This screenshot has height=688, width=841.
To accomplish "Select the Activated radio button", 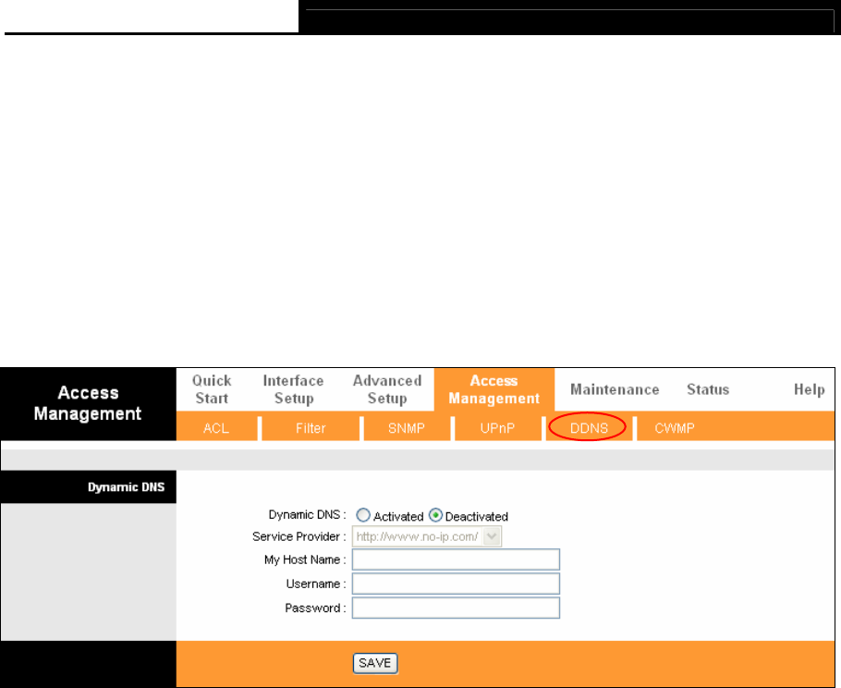I will click(363, 515).
